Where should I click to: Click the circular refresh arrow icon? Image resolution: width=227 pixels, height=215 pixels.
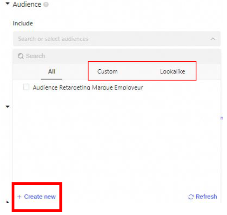[191, 197]
